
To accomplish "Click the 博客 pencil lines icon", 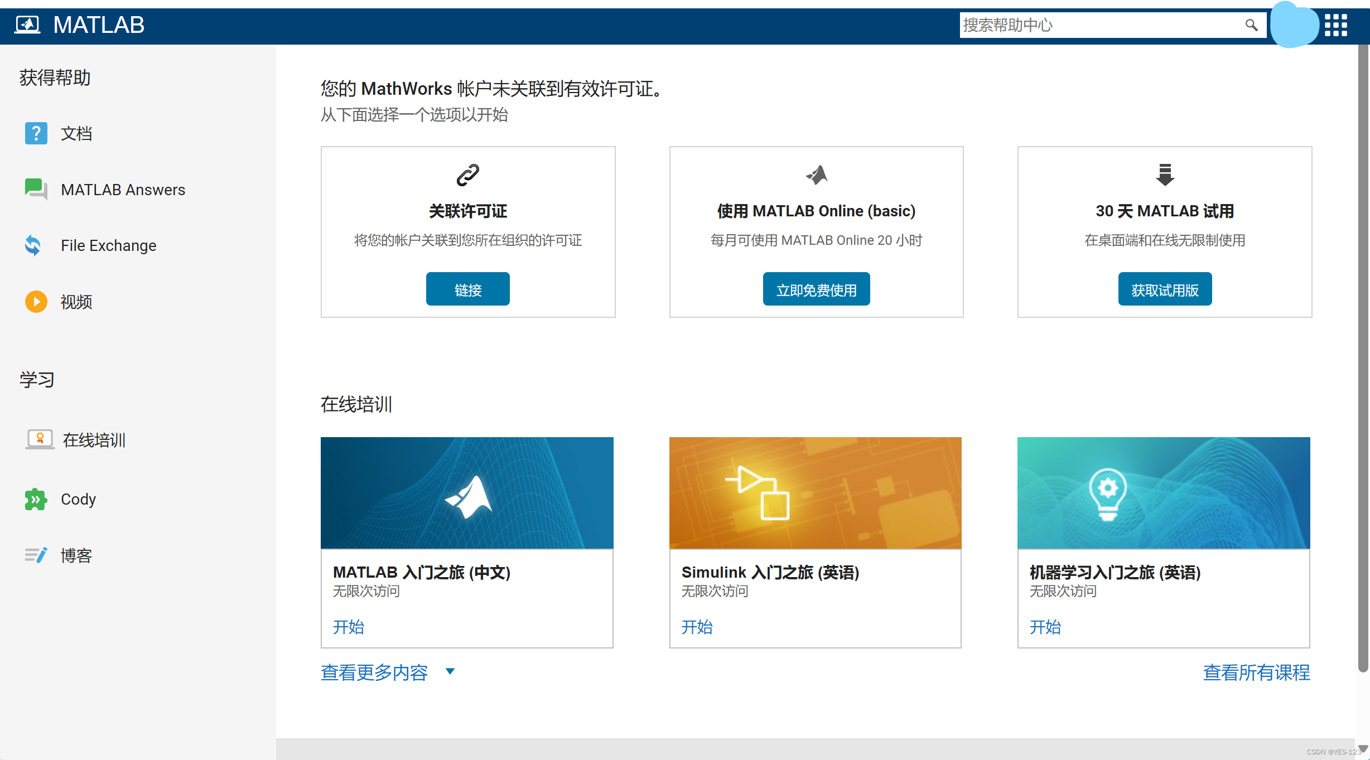I will (x=36, y=555).
